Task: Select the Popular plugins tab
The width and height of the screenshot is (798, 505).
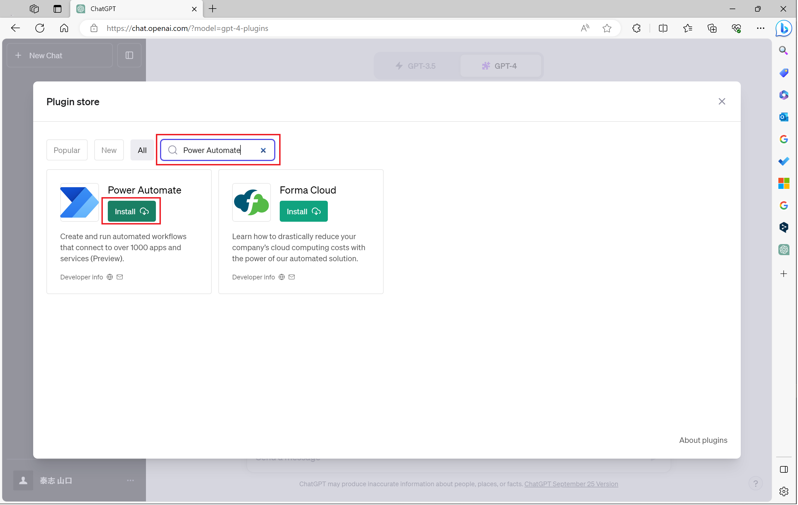Action: pos(67,150)
